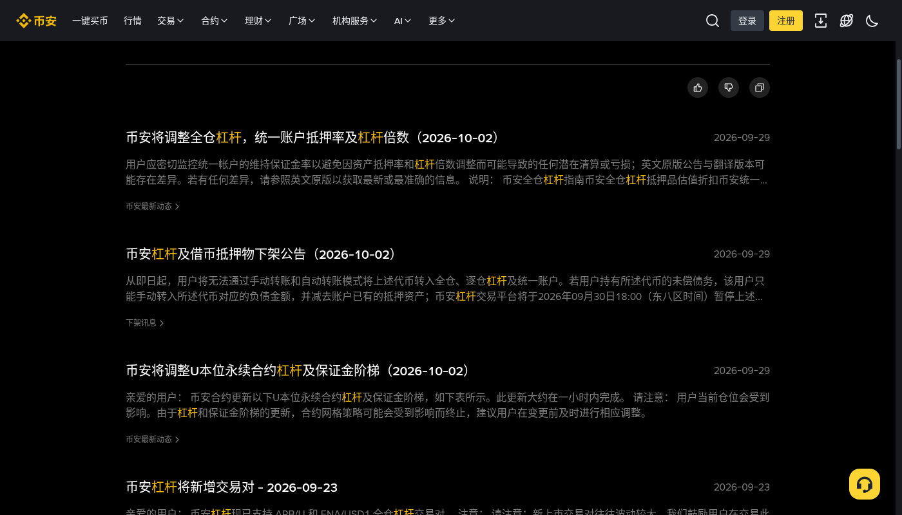
Task: Click the summary starting 用户应密切监控统一帐户
Action: tap(447, 173)
